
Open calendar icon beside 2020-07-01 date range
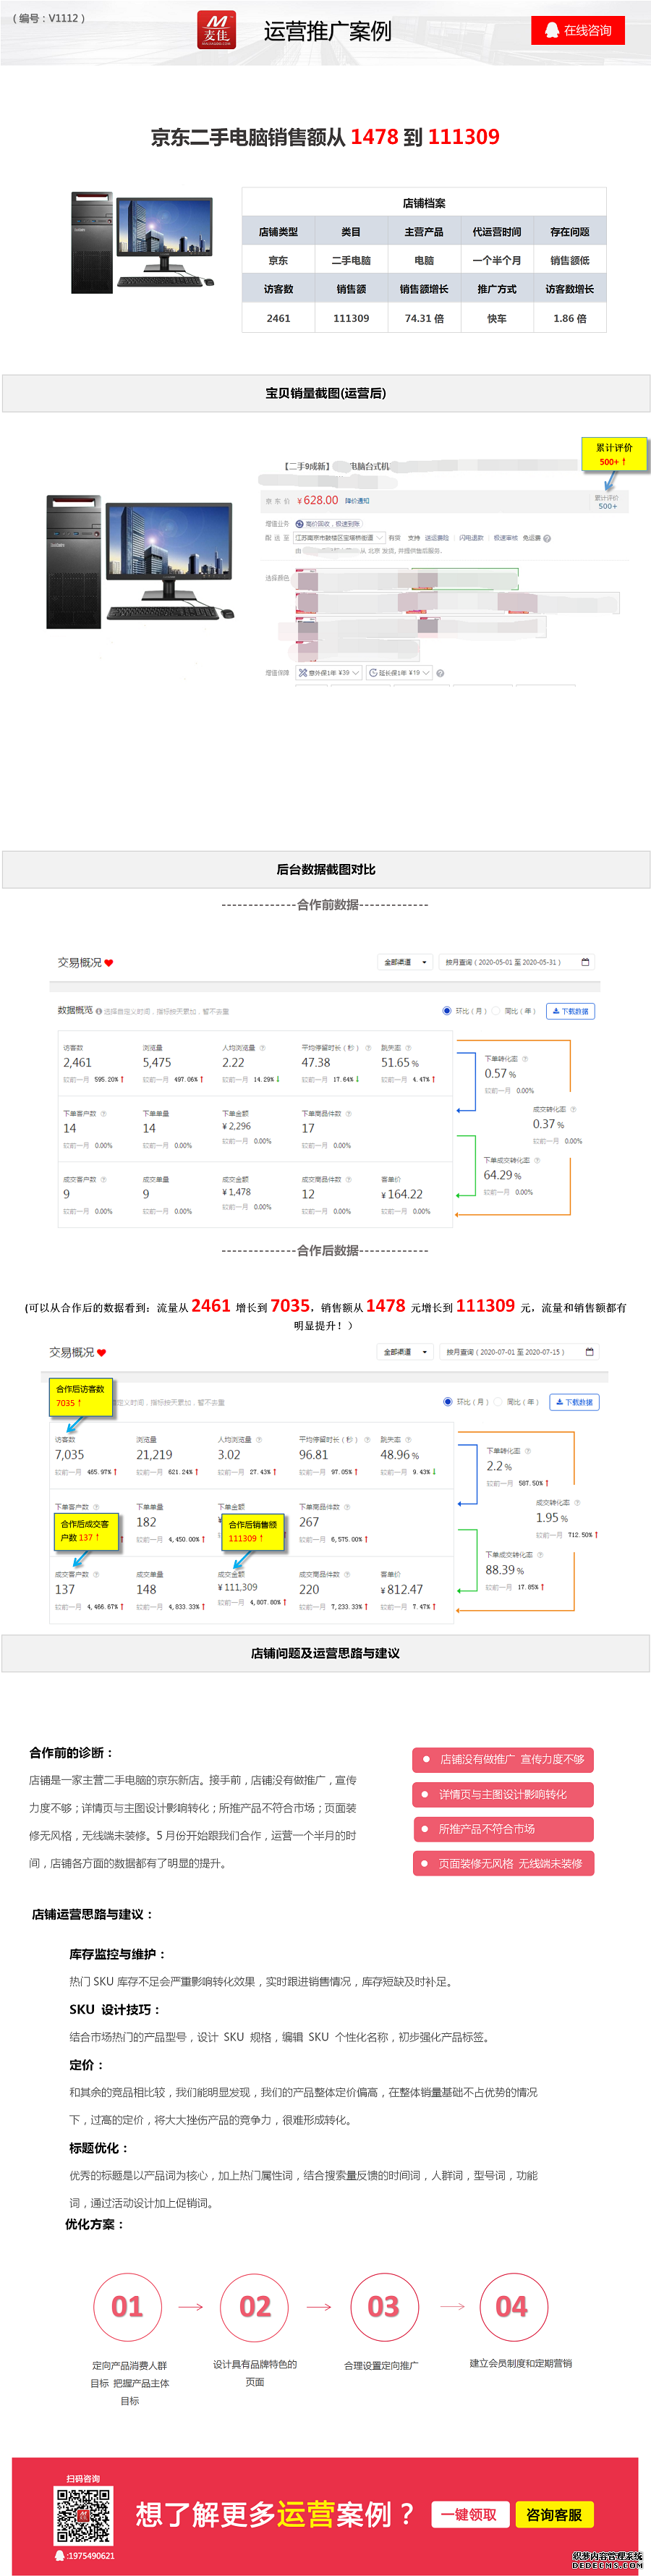pyautogui.click(x=589, y=1352)
